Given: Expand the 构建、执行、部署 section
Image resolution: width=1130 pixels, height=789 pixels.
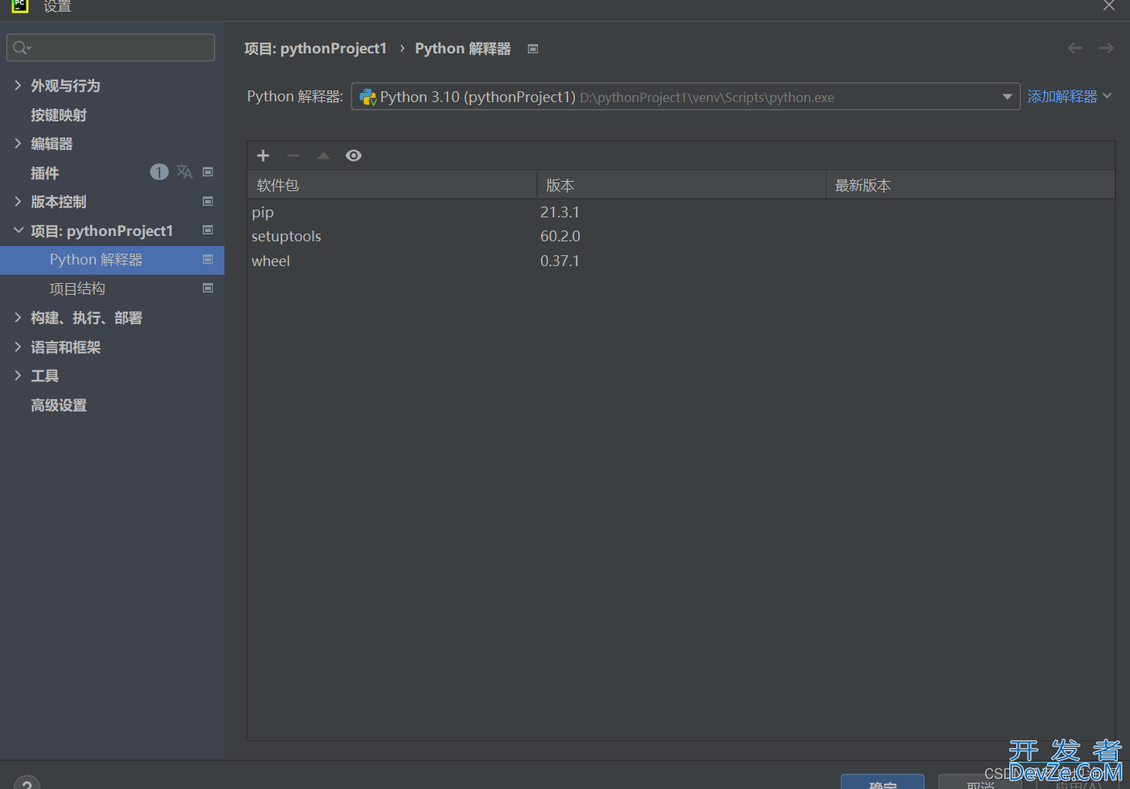Looking at the screenshot, I should [18, 317].
